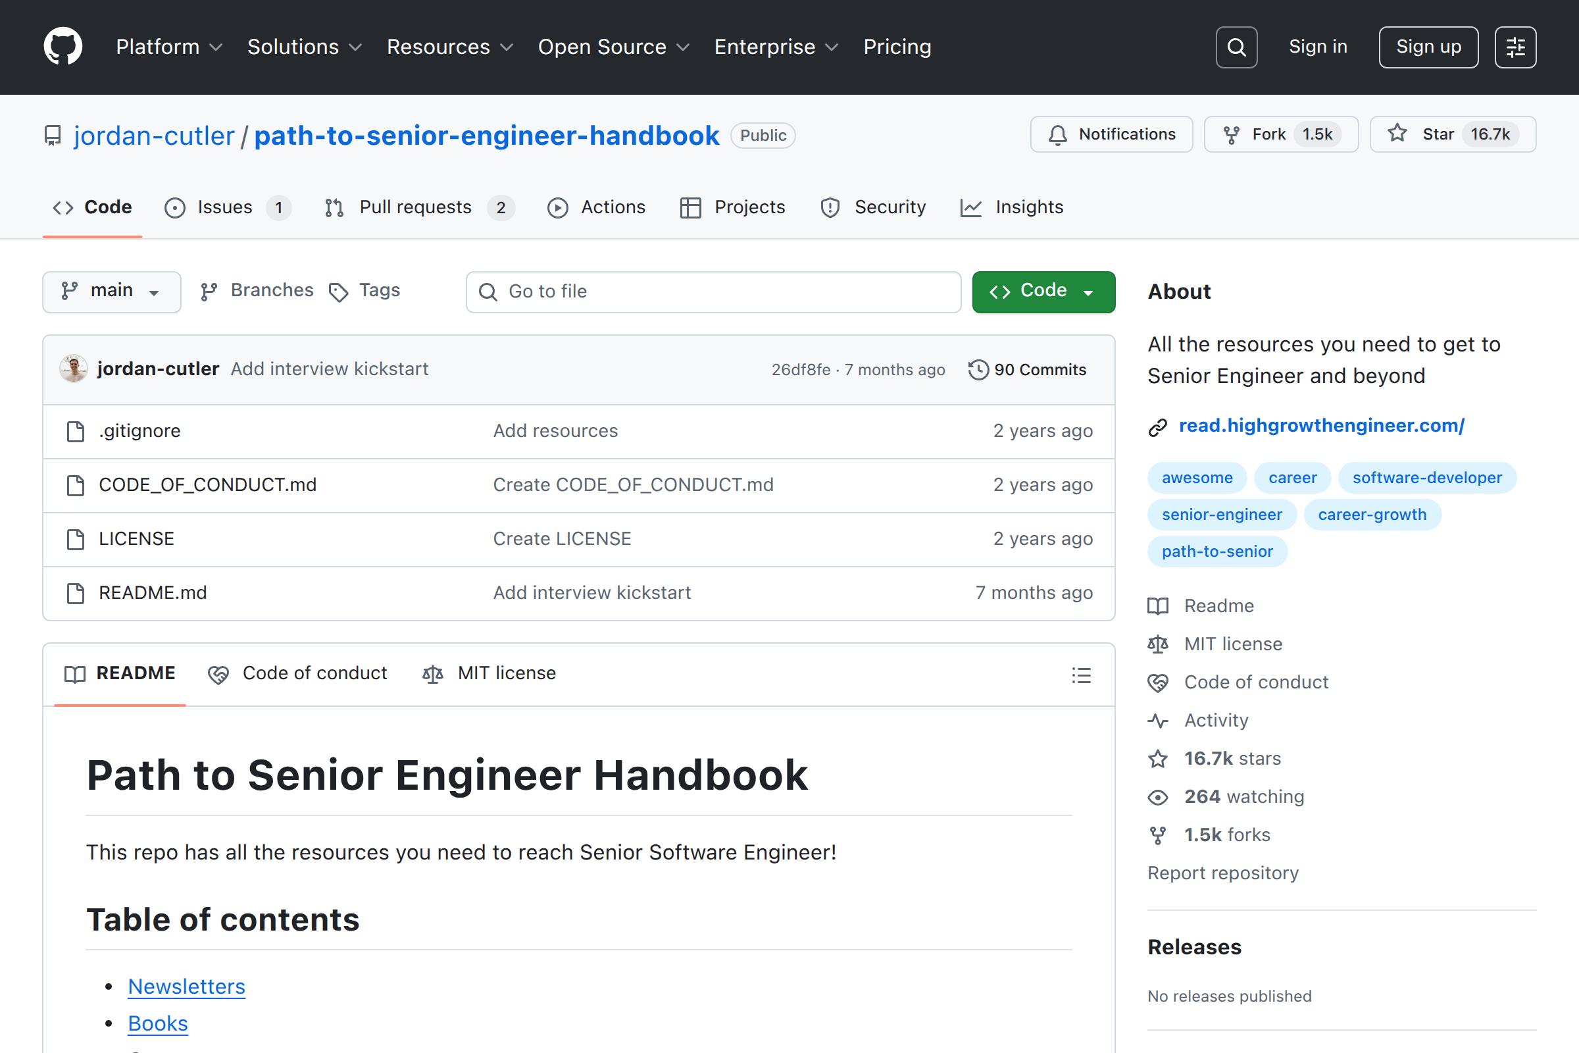This screenshot has height=1053, width=1579.
Task: Click the career topic tag
Action: (1292, 478)
